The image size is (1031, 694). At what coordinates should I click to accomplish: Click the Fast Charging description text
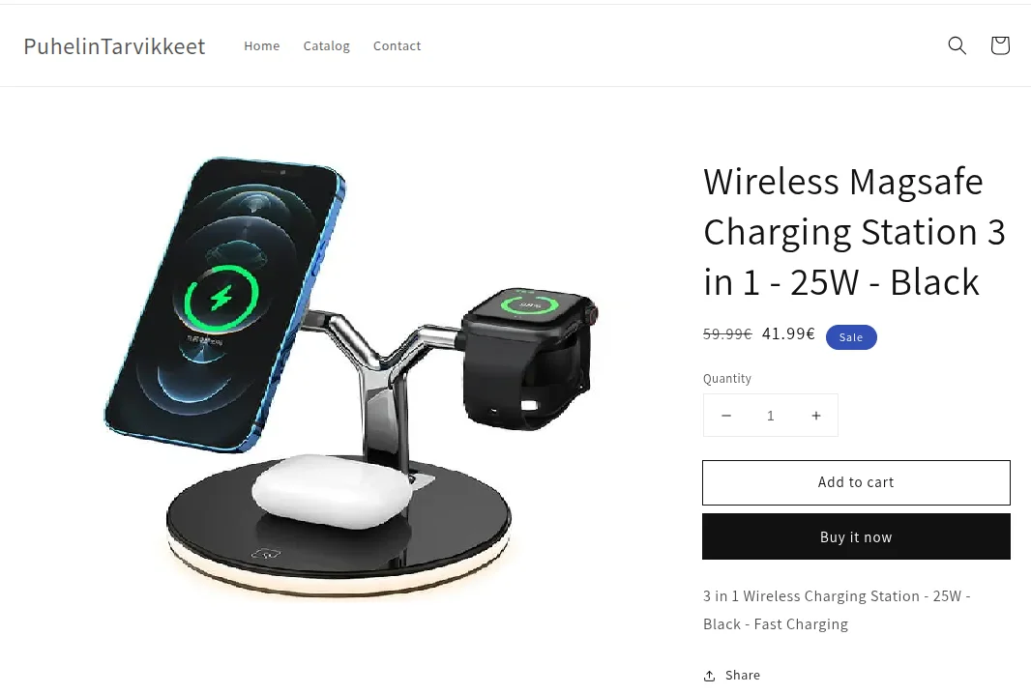(801, 624)
